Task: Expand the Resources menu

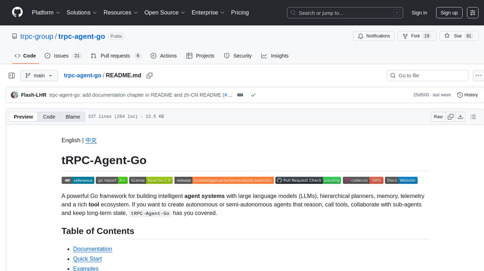Action: [121, 12]
